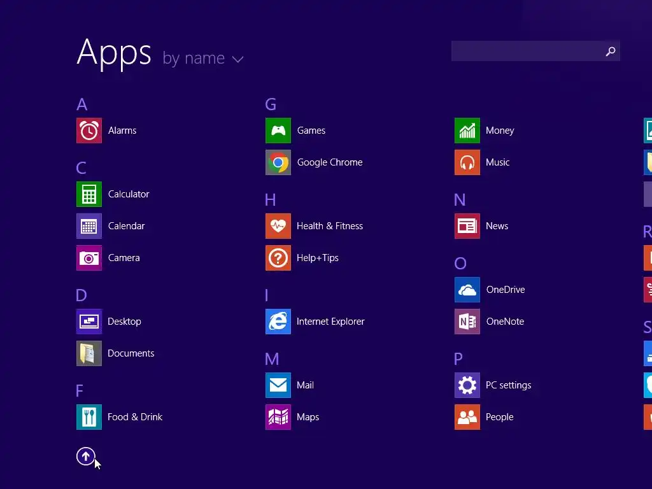Select the letter D group header
652x489 pixels.
81,295
